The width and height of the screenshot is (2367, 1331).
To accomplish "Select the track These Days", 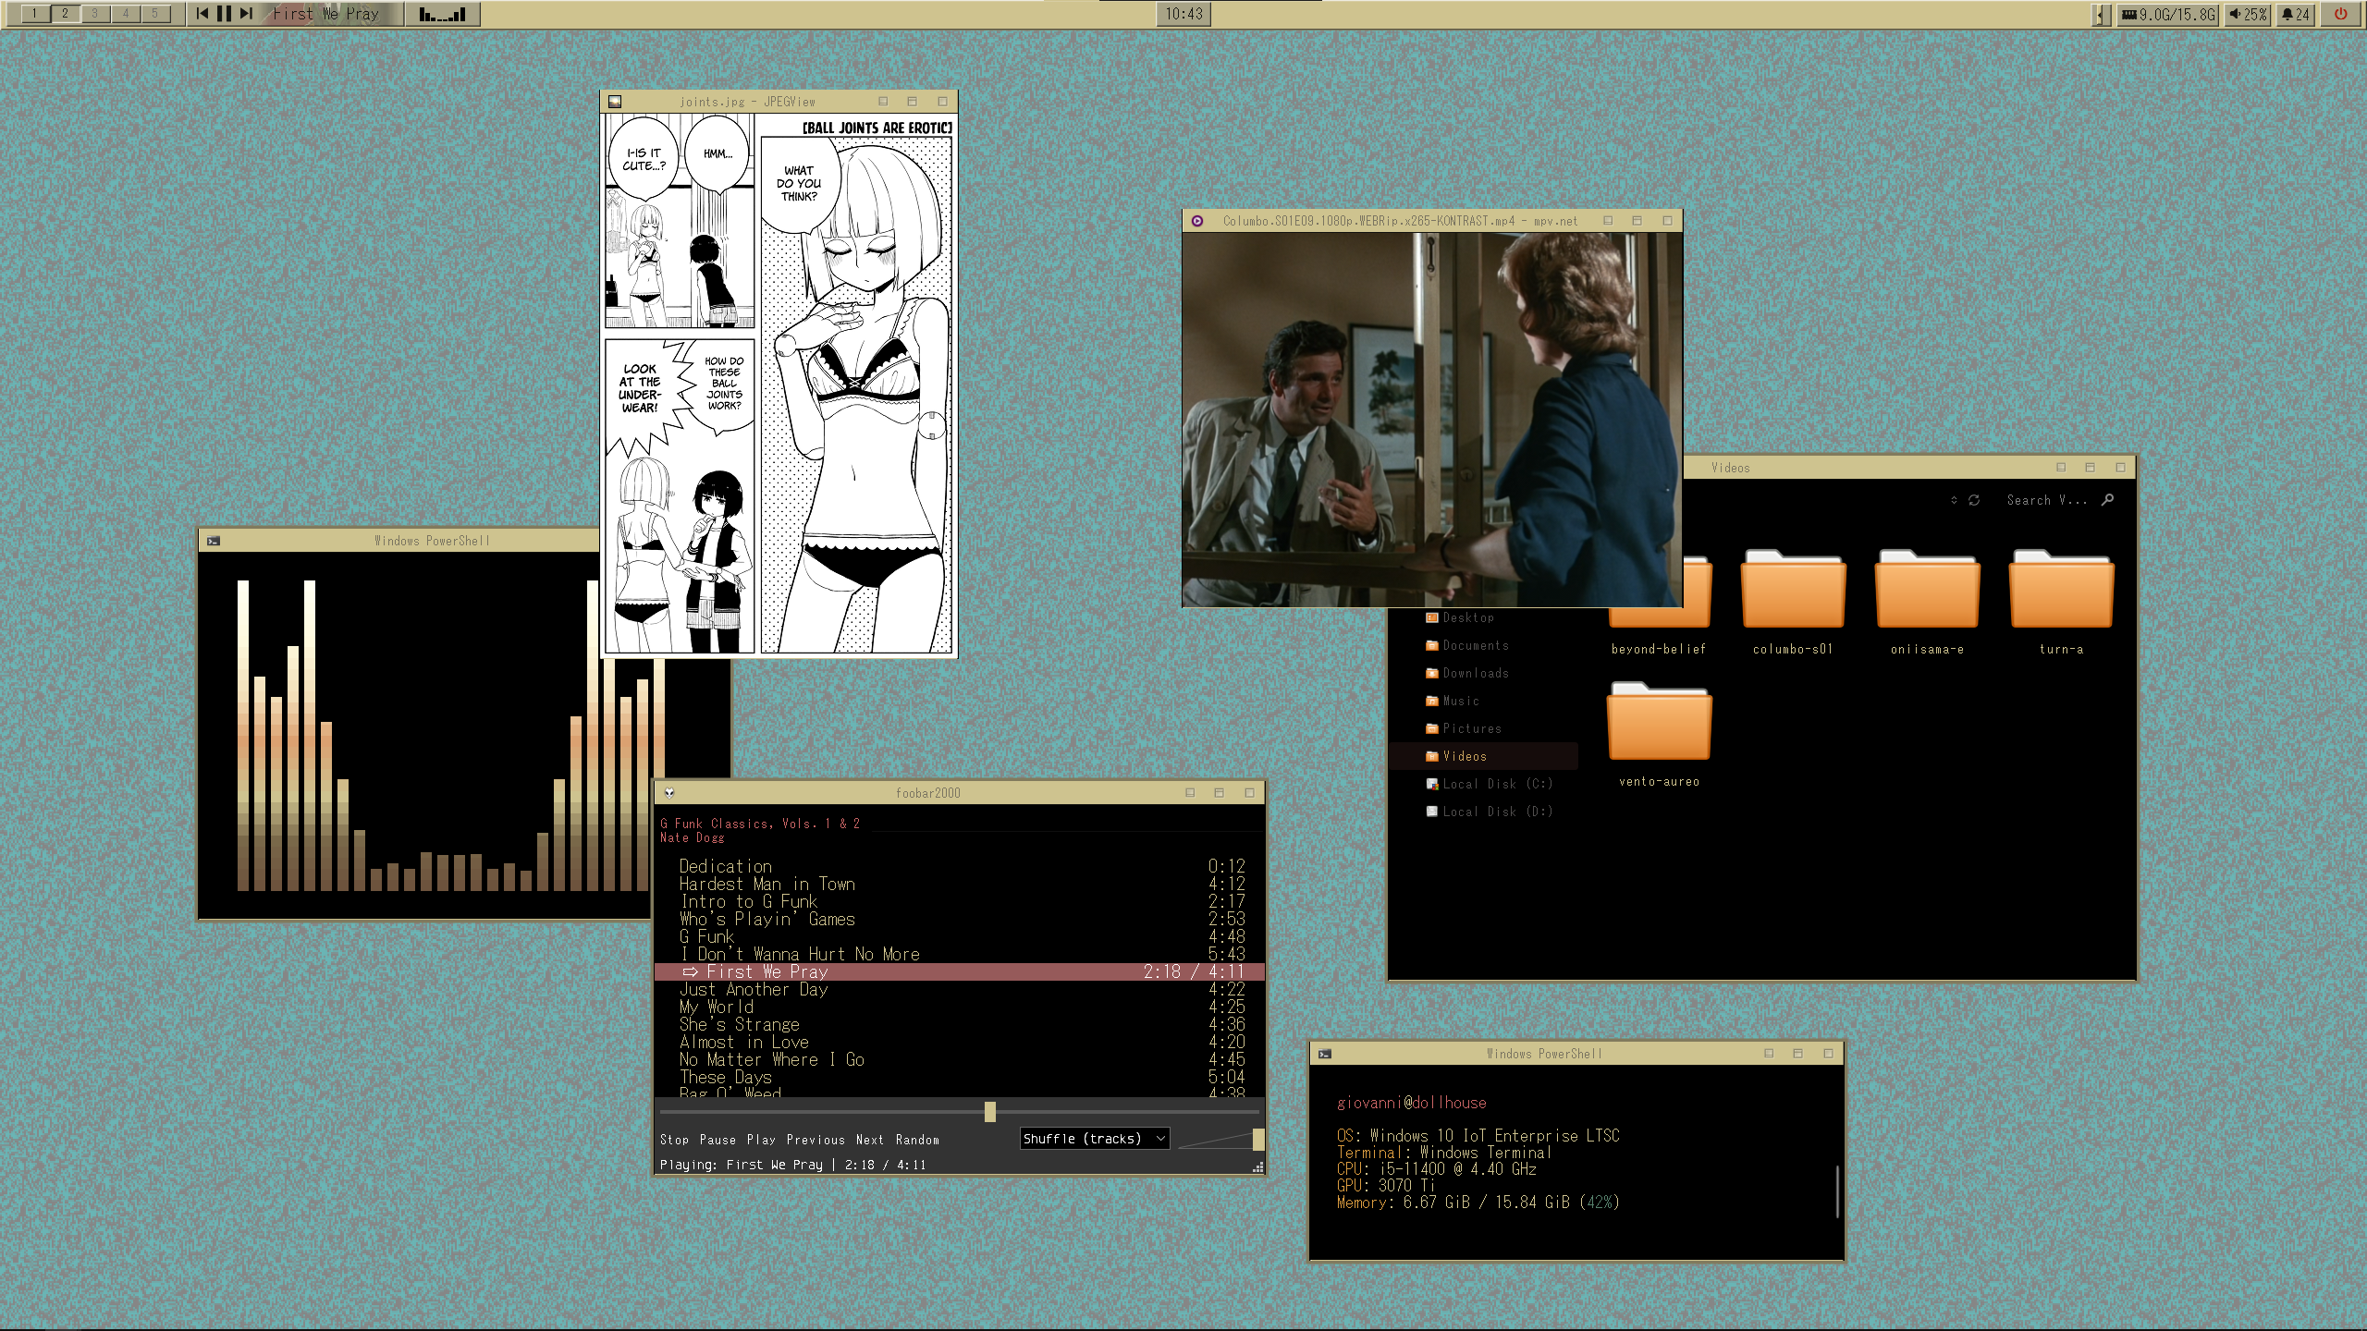I will (x=960, y=1077).
